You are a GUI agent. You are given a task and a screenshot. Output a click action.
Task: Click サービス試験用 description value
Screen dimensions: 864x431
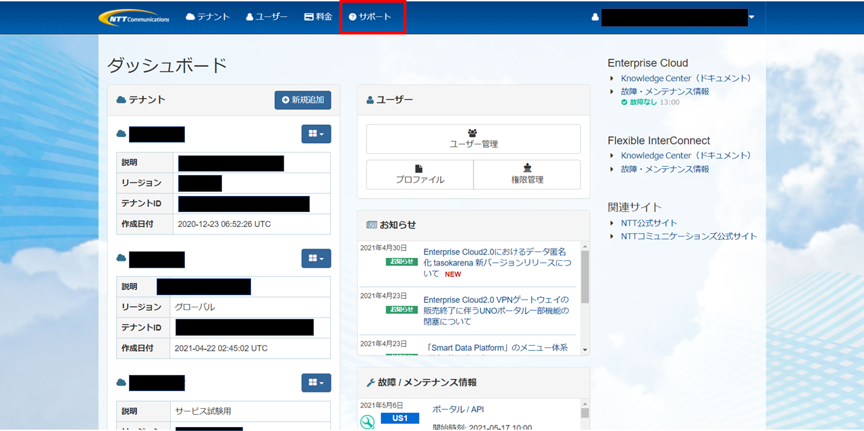[203, 411]
